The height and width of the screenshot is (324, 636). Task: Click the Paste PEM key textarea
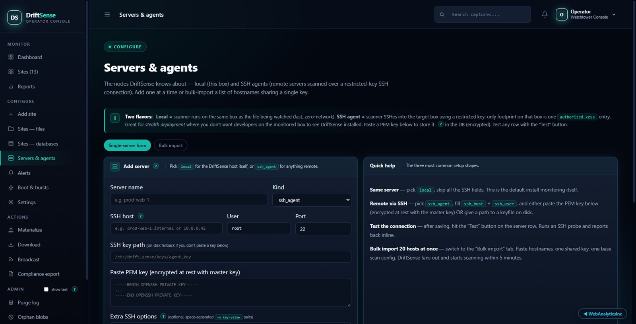(x=231, y=292)
